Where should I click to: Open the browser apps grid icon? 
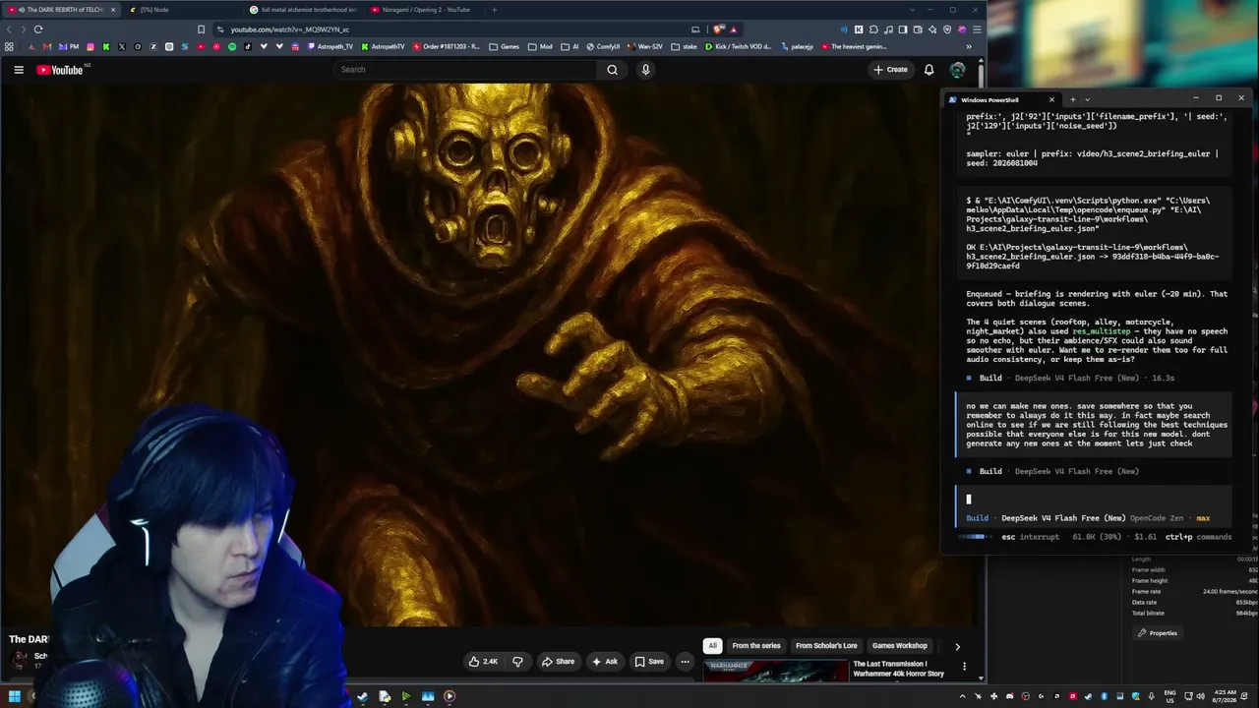click(9, 46)
